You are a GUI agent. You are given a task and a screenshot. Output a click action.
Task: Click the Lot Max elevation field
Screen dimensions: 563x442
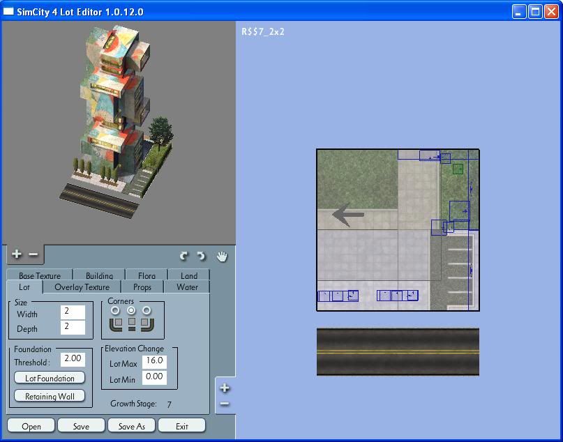(154, 362)
